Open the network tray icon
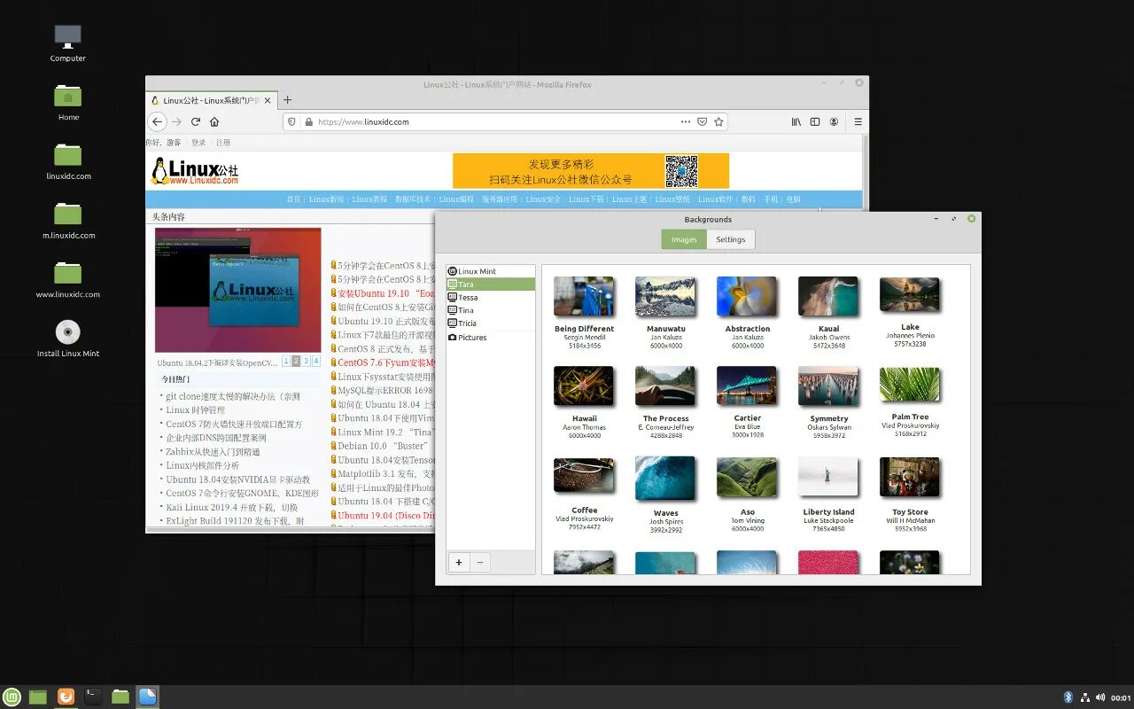 pyautogui.click(x=1085, y=697)
